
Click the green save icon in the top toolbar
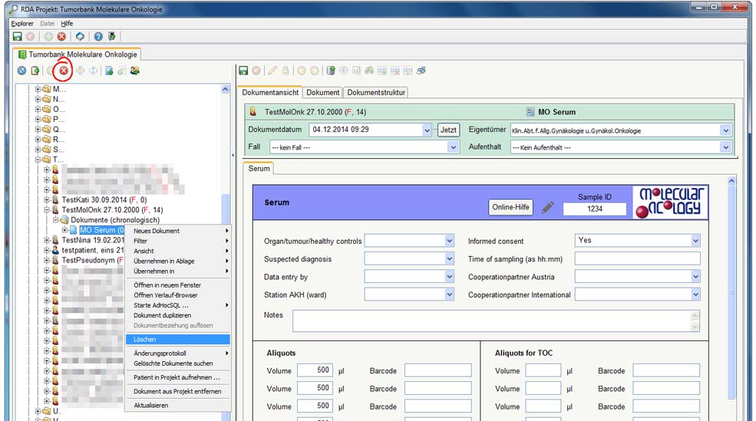18,36
